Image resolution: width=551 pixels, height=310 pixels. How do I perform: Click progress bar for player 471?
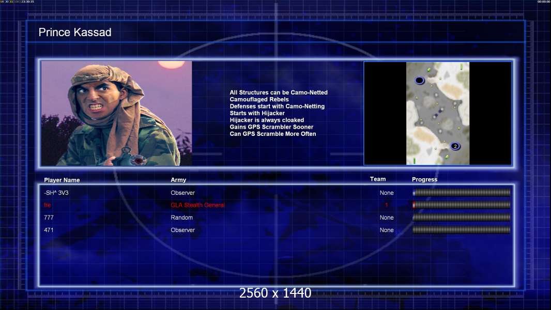(461, 230)
